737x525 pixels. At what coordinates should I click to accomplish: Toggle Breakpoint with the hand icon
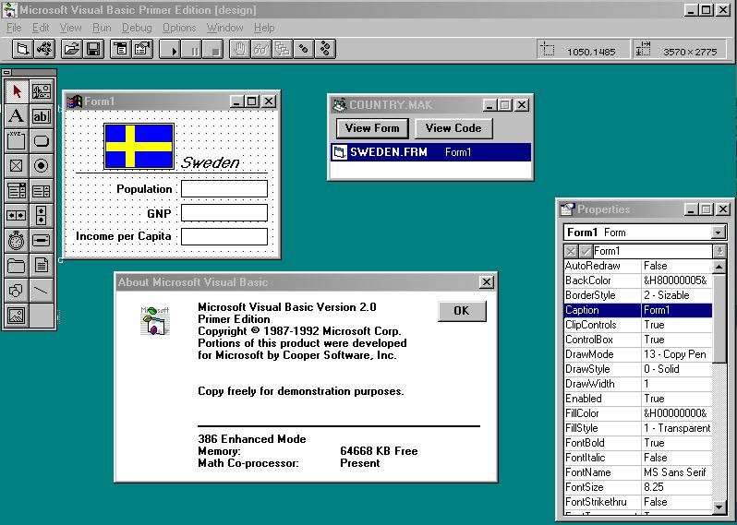pyautogui.click(x=240, y=49)
